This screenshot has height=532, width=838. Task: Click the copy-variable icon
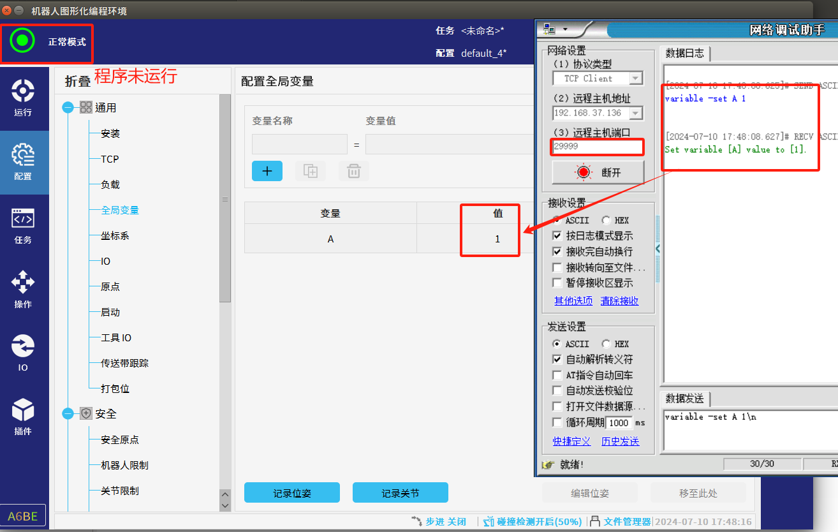[311, 171]
